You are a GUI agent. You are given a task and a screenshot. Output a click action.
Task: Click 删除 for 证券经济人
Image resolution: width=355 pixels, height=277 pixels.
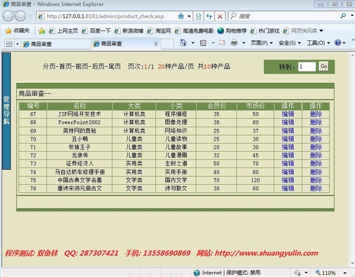point(316,164)
